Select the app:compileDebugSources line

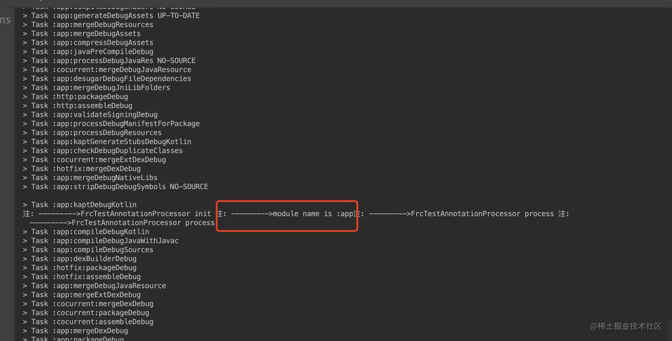88,250
